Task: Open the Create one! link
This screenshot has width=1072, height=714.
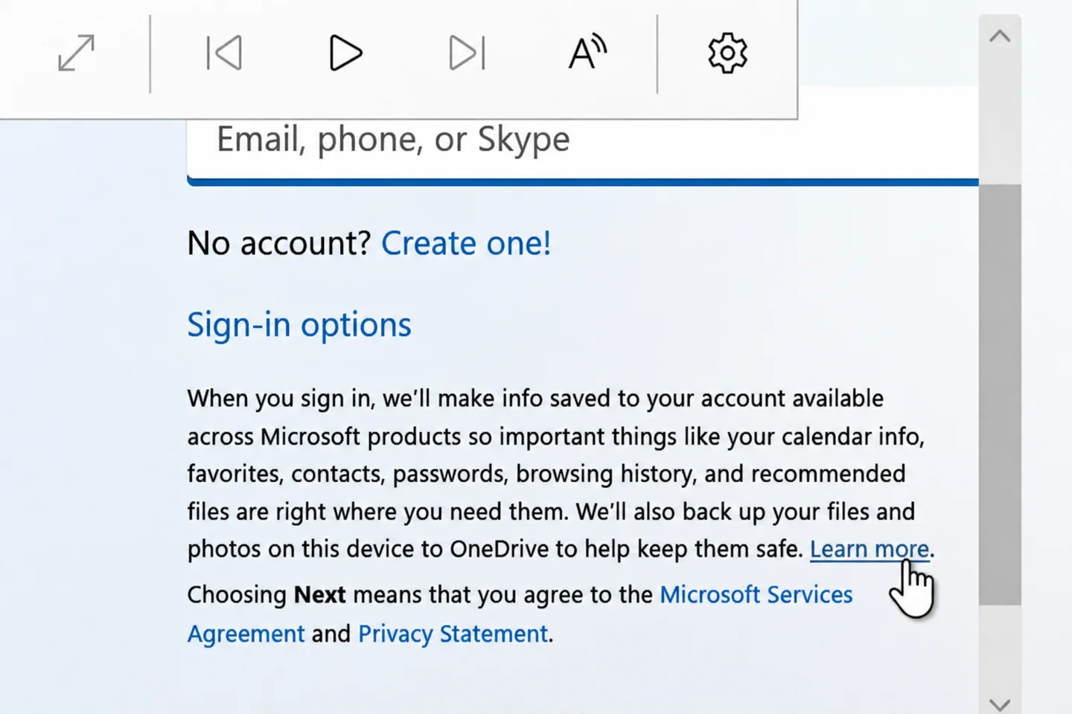Action: [x=466, y=243]
